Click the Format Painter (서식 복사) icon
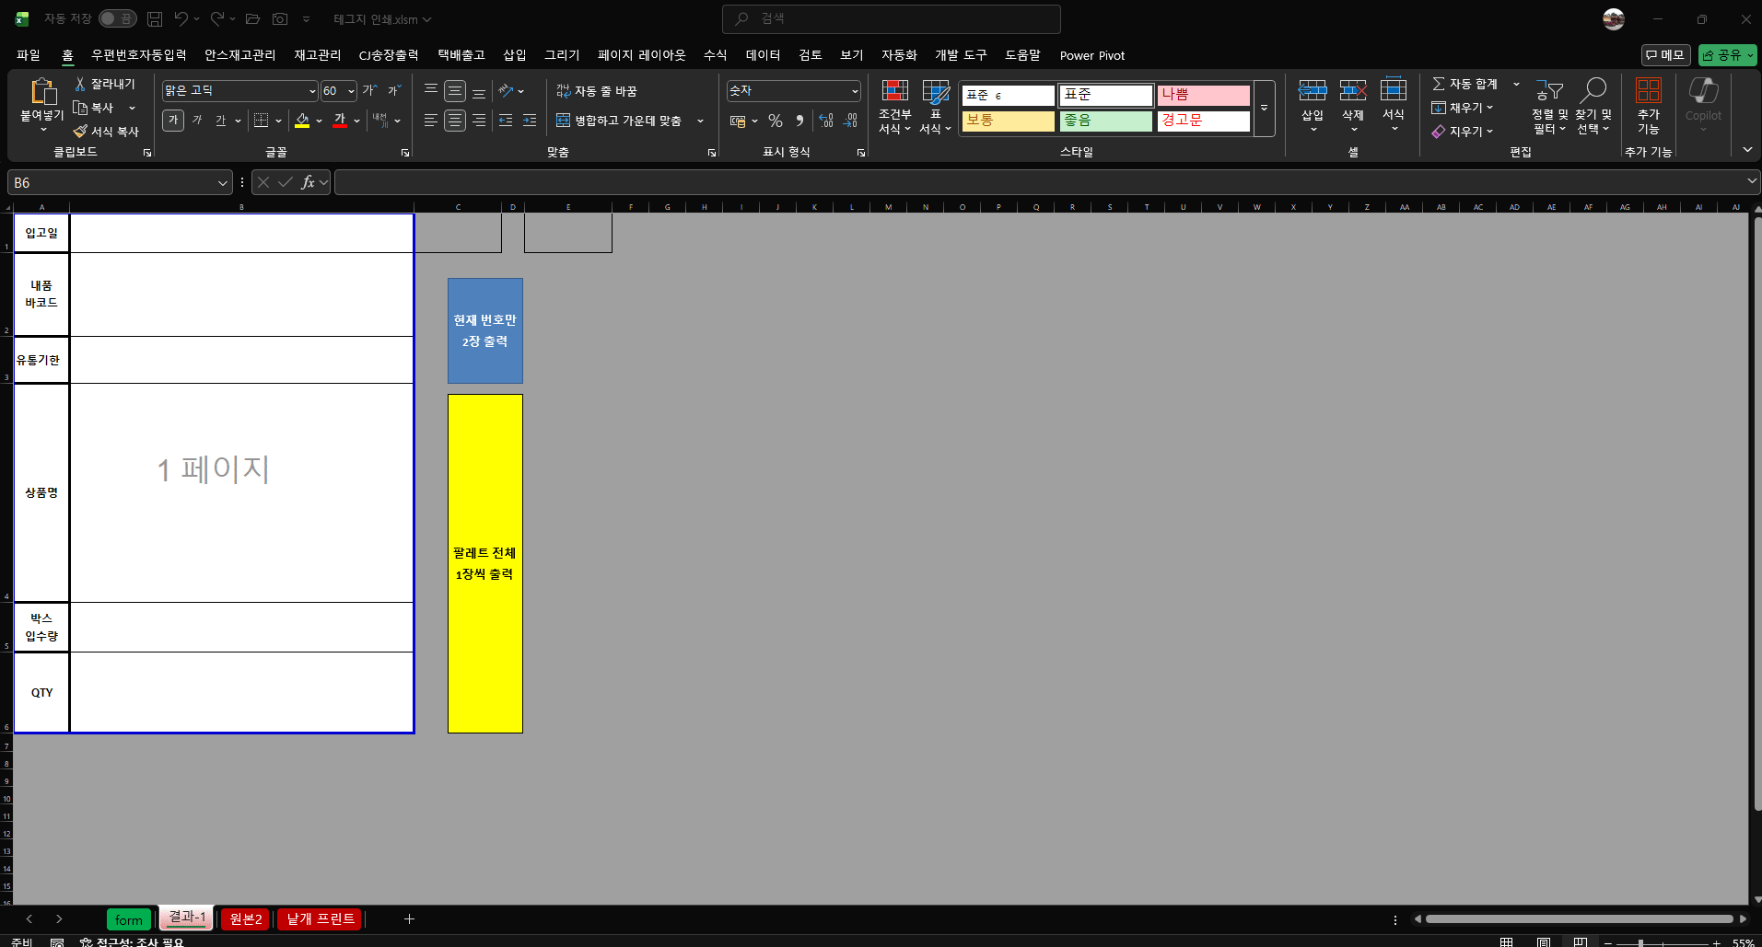Image resolution: width=1762 pixels, height=947 pixels. tap(81, 132)
